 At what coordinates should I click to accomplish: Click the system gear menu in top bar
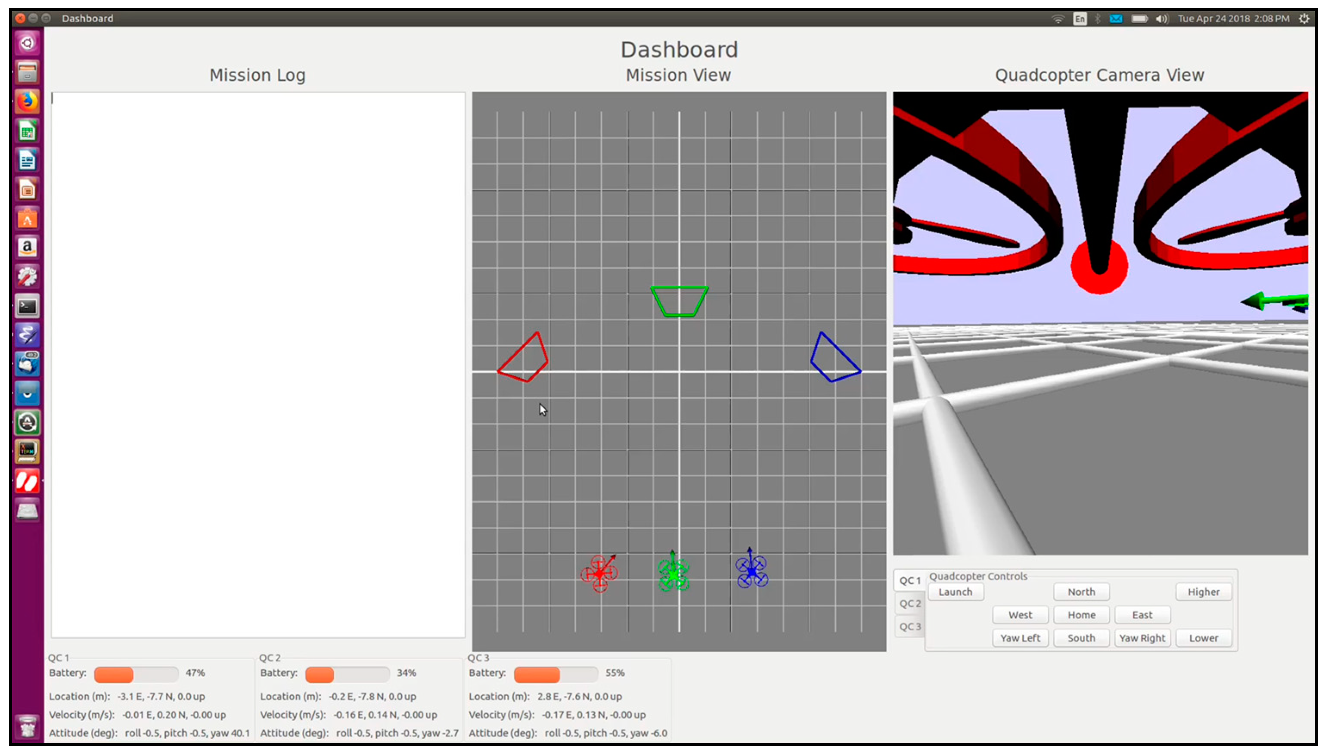click(x=1304, y=19)
